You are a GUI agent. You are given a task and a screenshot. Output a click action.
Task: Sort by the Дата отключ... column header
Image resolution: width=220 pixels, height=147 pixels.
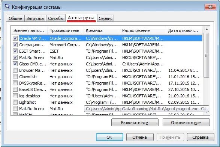pos(184,30)
